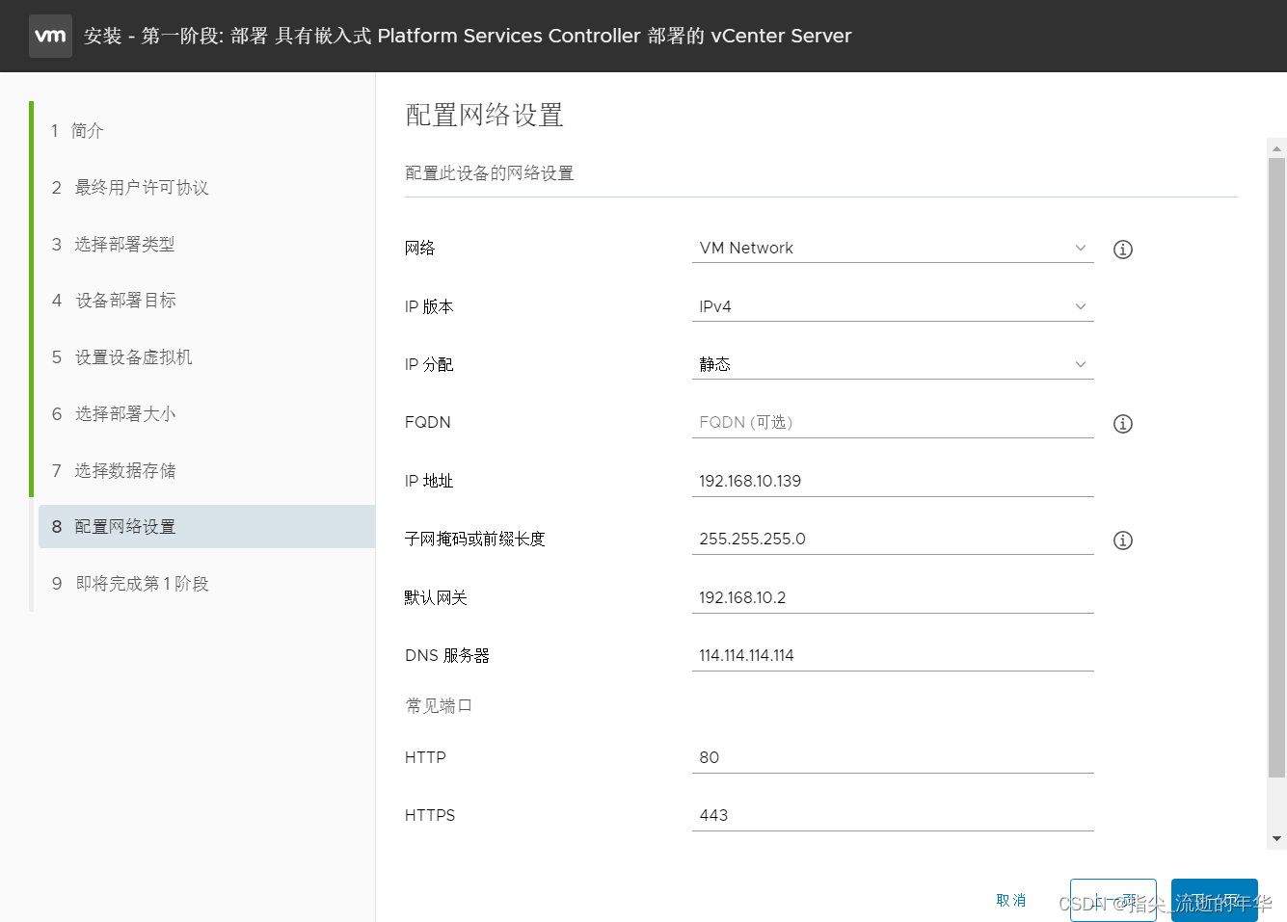The image size is (1287, 922).
Task: Show info for 子网掩码或前缀长度 field
Action: coord(1123,540)
